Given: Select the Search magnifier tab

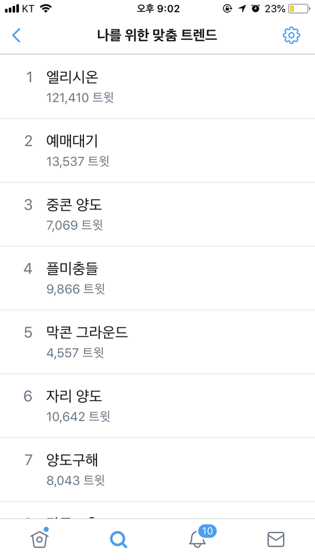Looking at the screenshot, I should (x=118, y=539).
